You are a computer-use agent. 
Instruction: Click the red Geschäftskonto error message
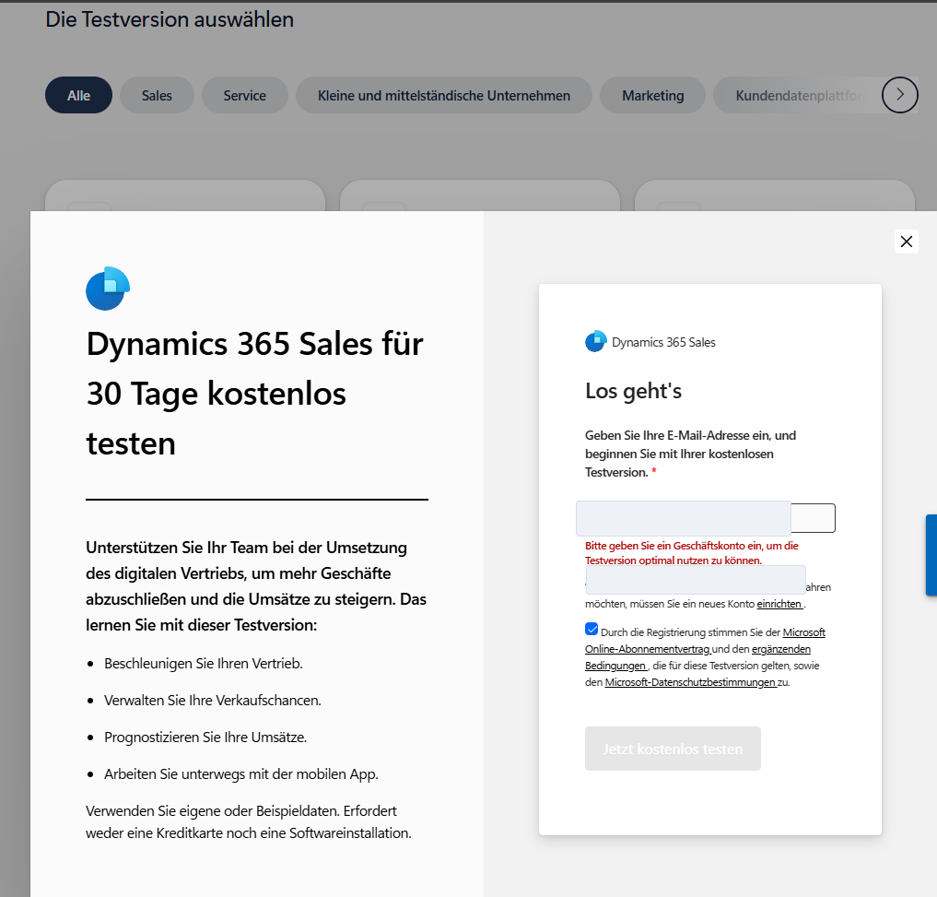tap(691, 552)
